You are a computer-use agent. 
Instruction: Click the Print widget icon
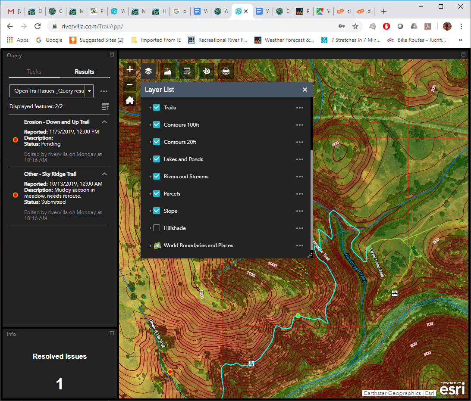[226, 71]
